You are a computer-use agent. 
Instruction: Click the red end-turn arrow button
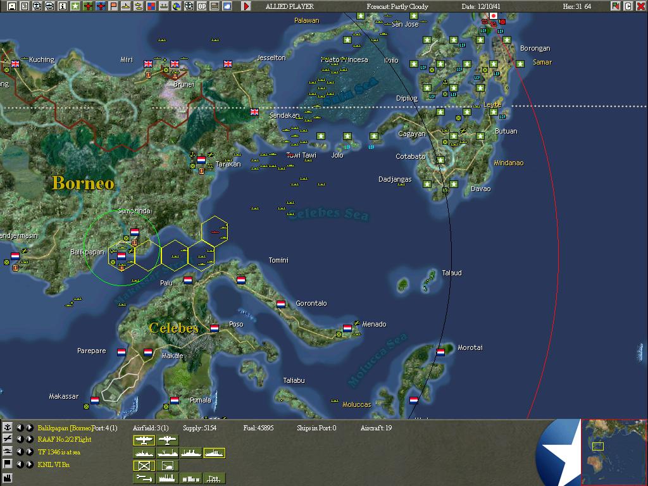coord(246,6)
